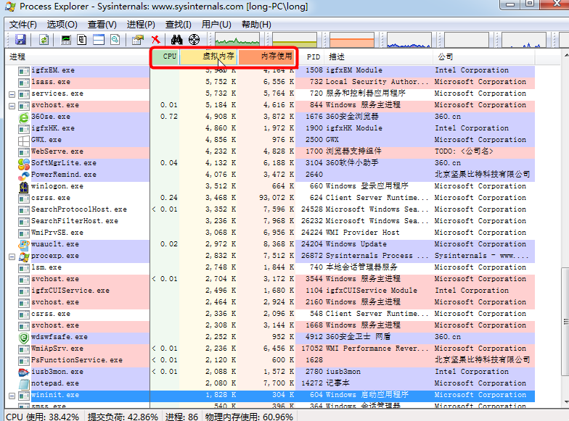Sort by the PID column header
The image size is (569, 421).
[311, 57]
